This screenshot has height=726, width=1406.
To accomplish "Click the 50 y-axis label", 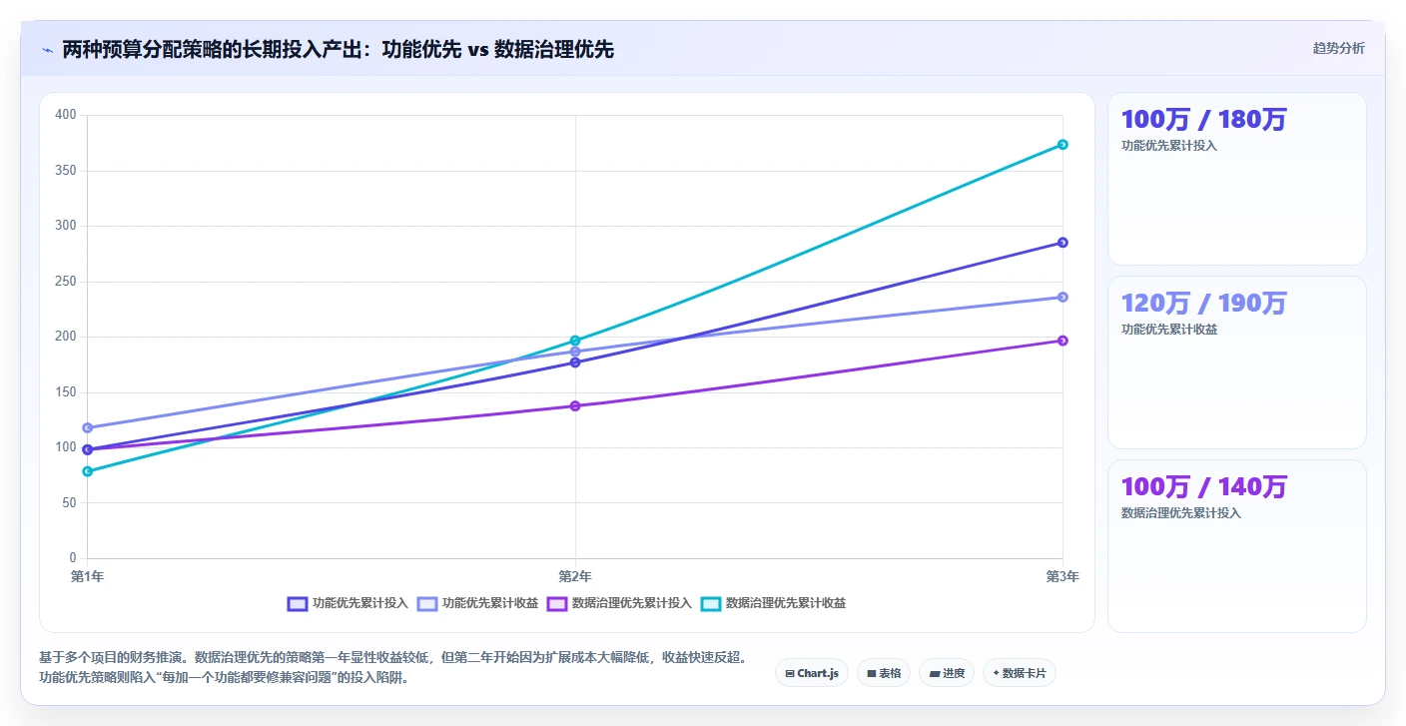I will [x=69, y=502].
